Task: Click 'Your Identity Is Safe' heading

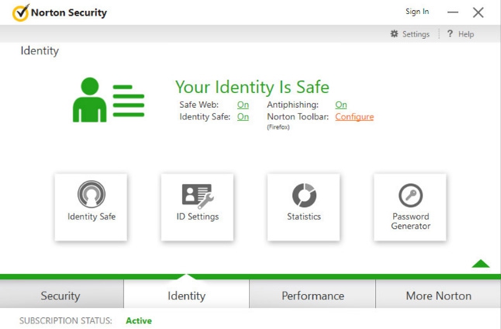Action: click(252, 87)
